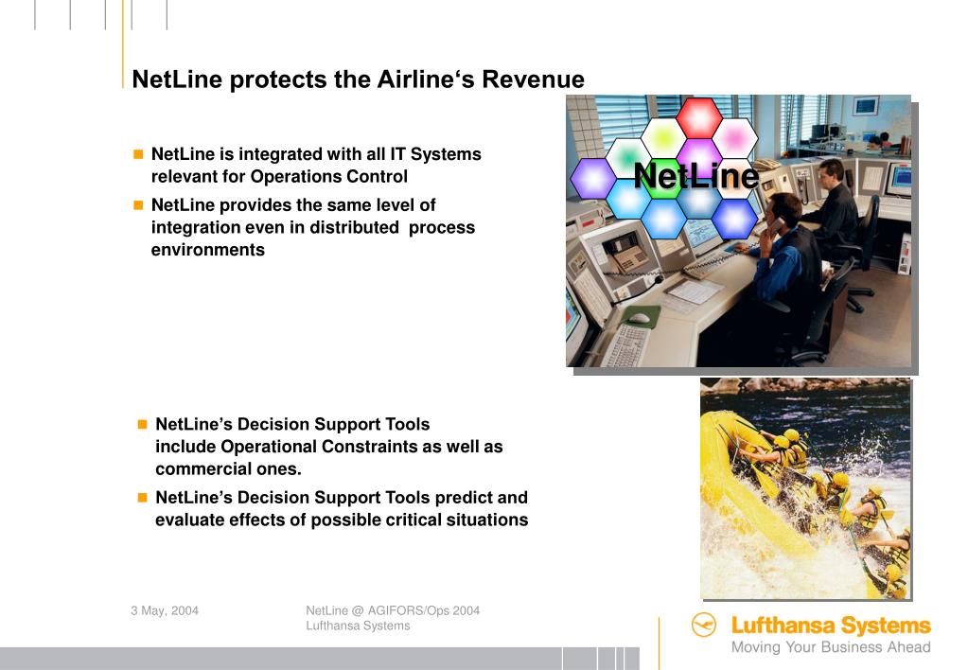
Task: Click the "Lufthansa Systems" brand name
Action: (831, 625)
